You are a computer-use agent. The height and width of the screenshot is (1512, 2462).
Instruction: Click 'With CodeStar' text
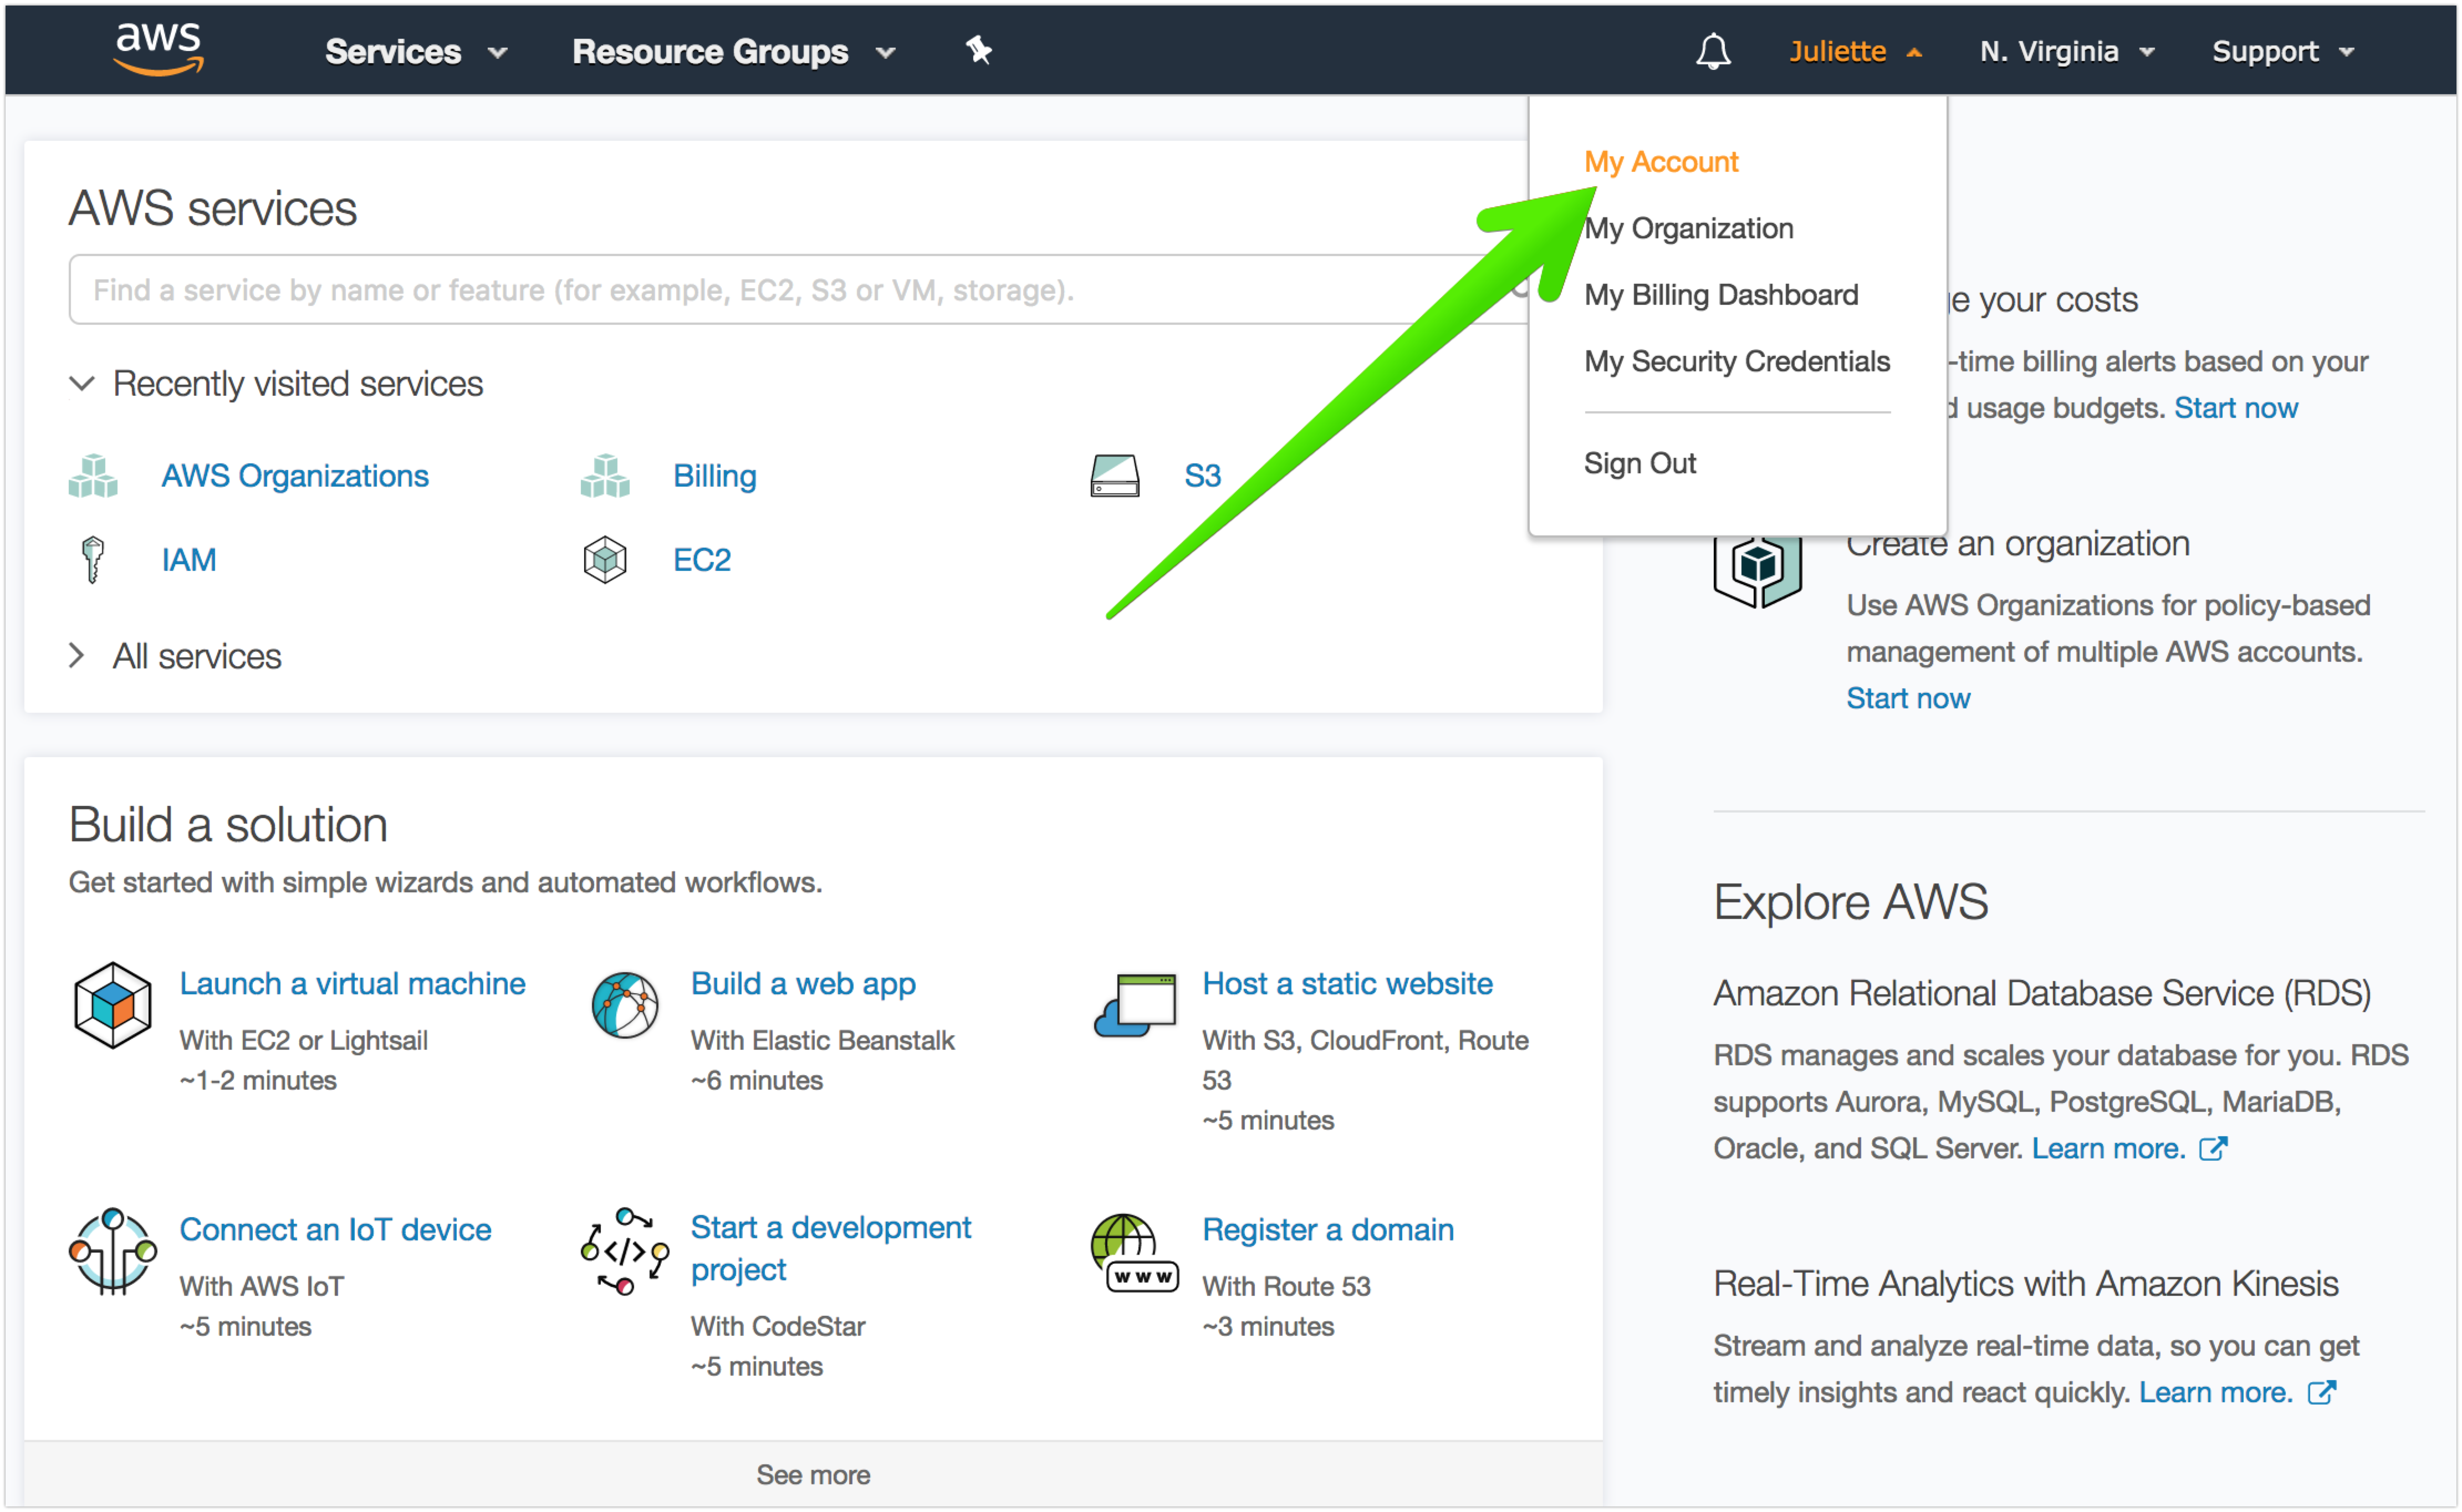coord(777,1326)
